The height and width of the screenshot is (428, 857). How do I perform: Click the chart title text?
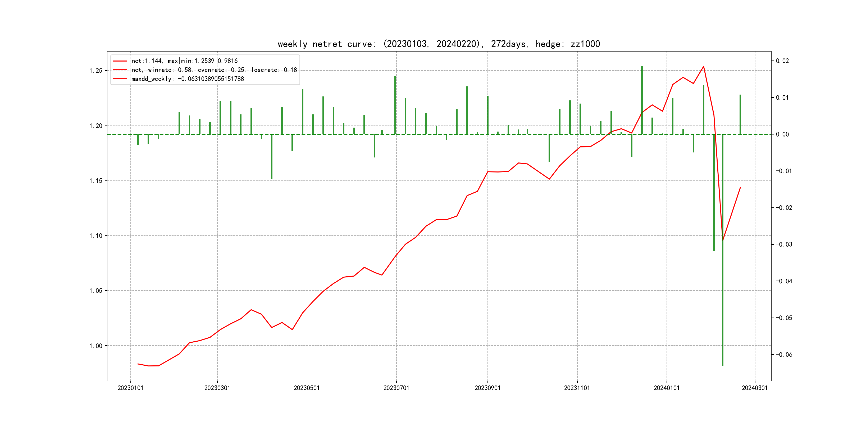439,44
